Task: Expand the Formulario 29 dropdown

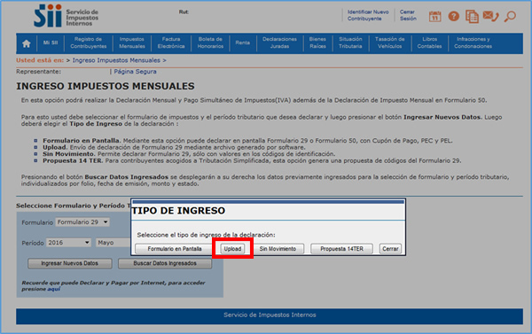Action: pyautogui.click(x=82, y=222)
